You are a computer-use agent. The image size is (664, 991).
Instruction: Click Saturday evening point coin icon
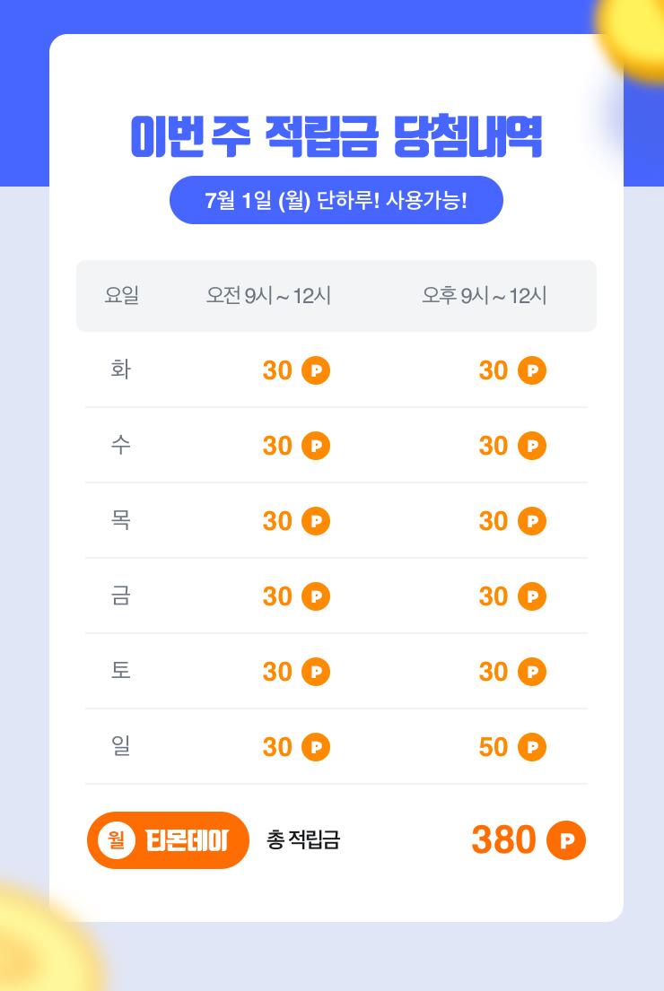tap(532, 672)
